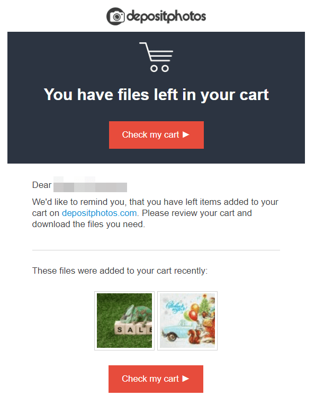Click the balloons in the holiday card thumbnail
Viewport: 315px width, 405px height.
193,311
